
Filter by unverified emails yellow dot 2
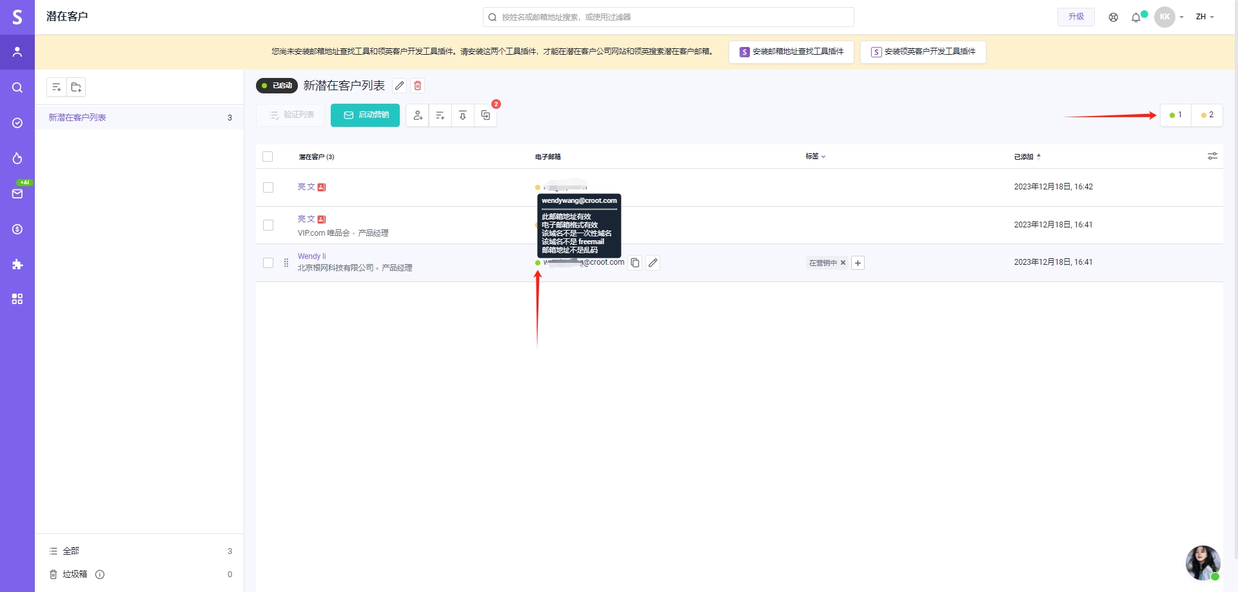[x=1207, y=115]
